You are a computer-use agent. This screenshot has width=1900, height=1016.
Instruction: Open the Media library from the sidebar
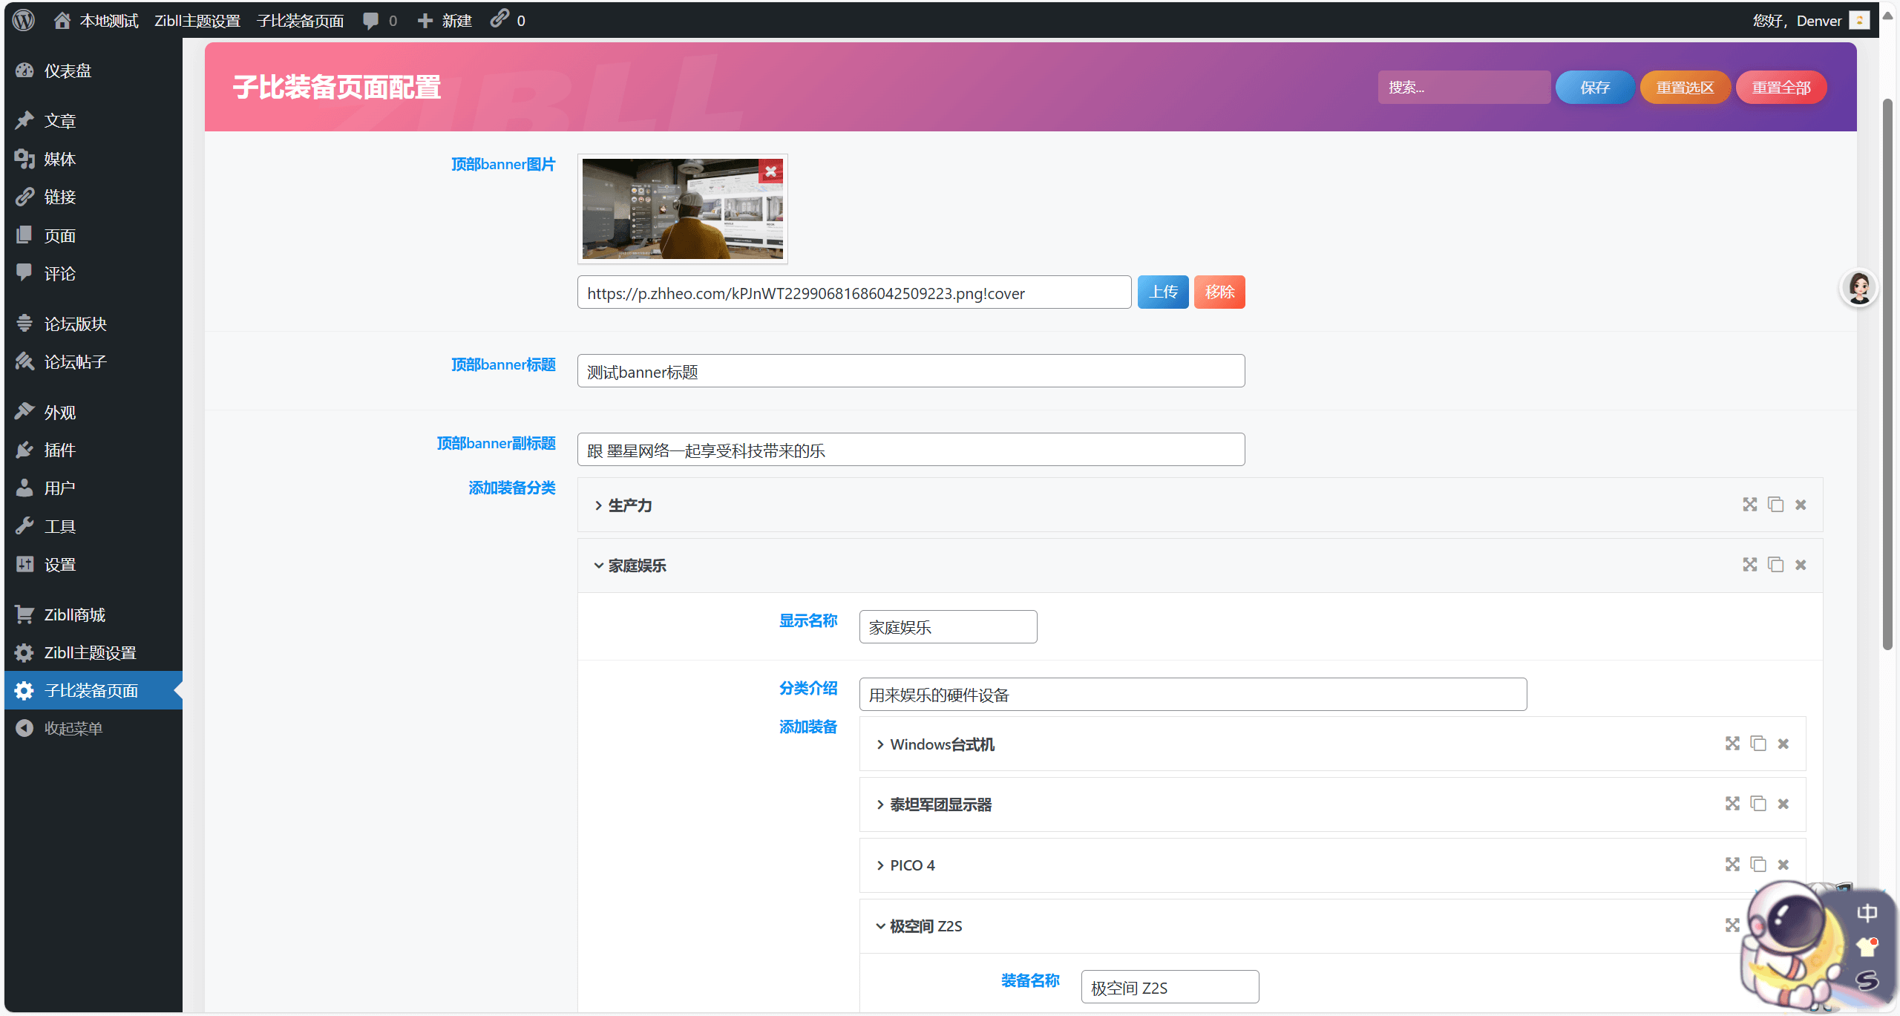pyautogui.click(x=59, y=158)
